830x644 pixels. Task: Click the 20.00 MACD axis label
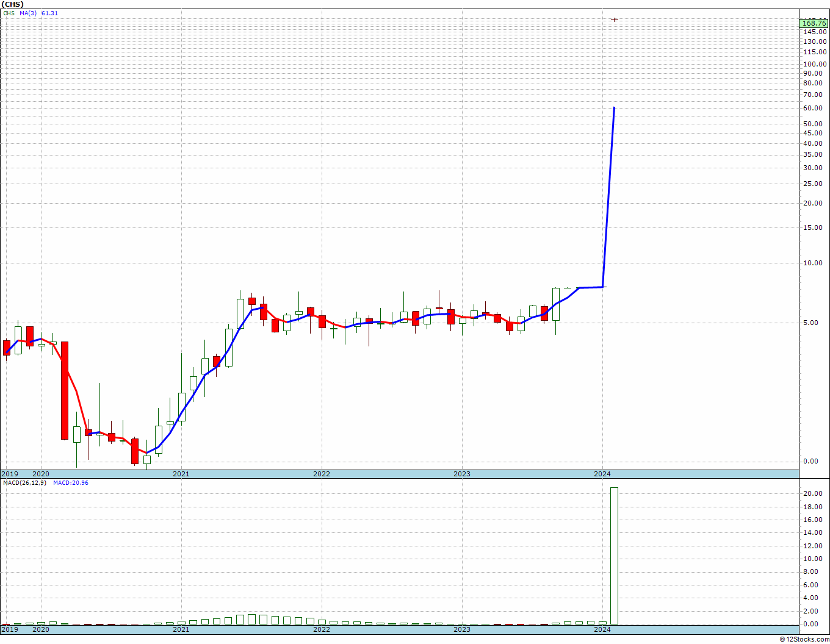point(812,493)
